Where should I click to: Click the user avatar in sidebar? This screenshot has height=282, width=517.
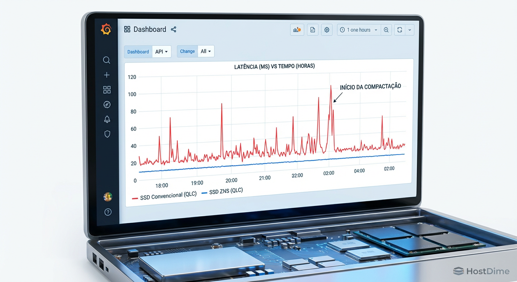(x=108, y=197)
